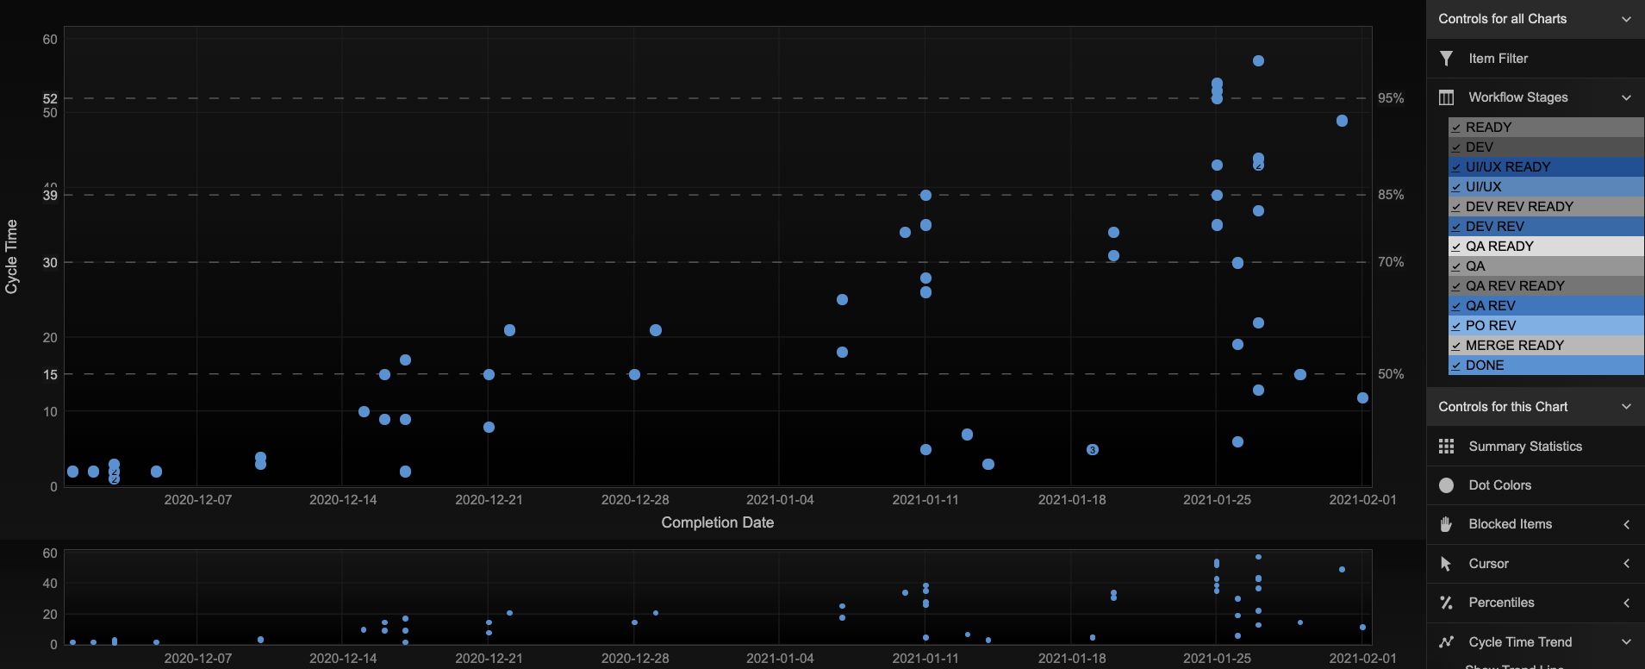
Task: Click the Percentiles percent icon
Action: click(1446, 603)
